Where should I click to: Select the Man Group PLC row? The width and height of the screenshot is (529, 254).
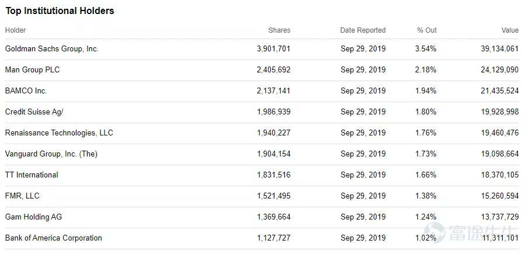click(x=32, y=70)
